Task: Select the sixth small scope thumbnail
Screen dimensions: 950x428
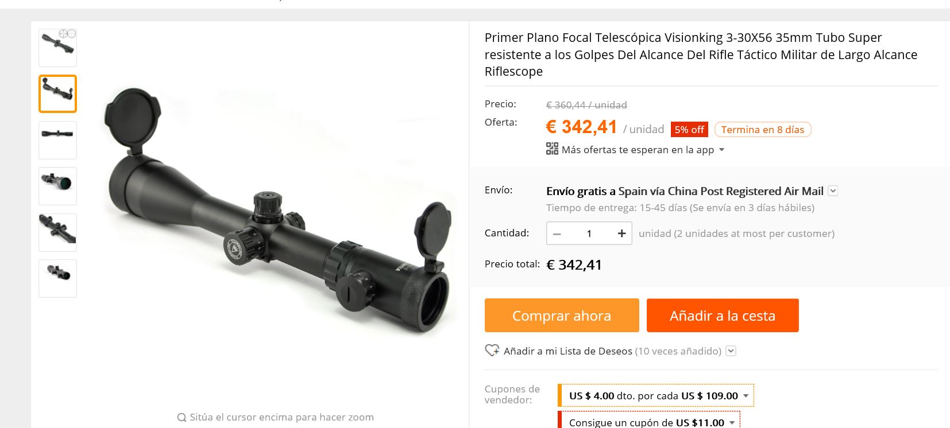Action: pyautogui.click(x=57, y=278)
